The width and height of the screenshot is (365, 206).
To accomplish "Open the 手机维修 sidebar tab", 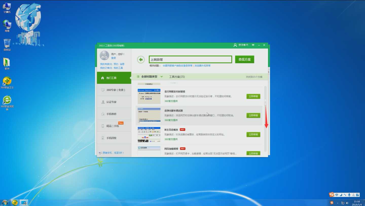I will pos(114,114).
